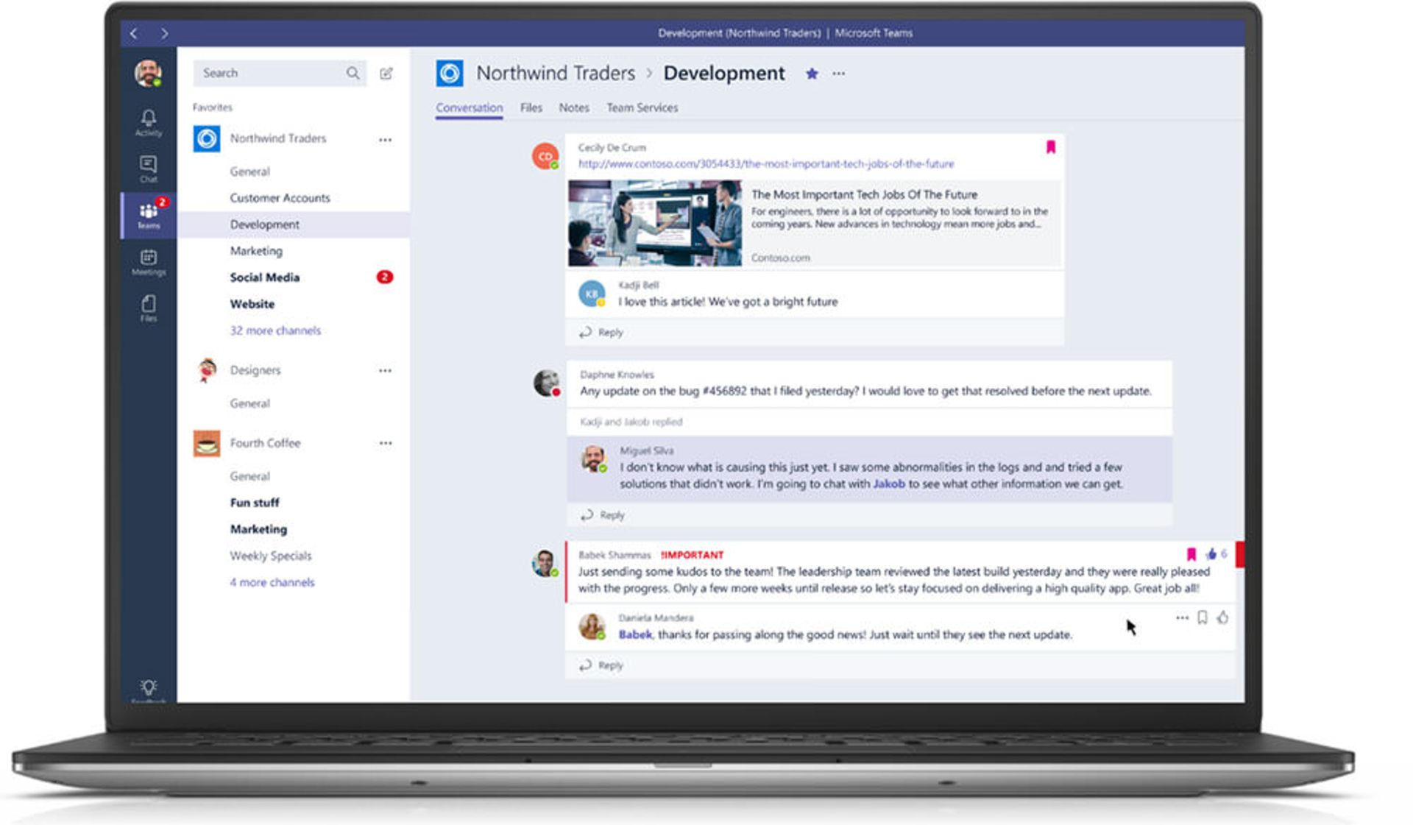Open the feedback lightbulb at the bottom
Screen dimensions: 1413x825
(148, 687)
